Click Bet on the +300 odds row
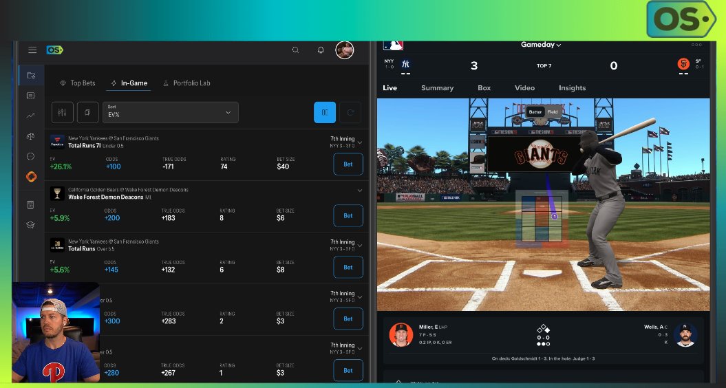This screenshot has width=726, height=388. coord(348,319)
